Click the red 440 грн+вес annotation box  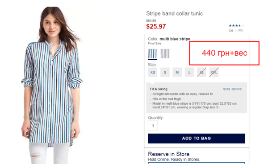pyautogui.click(x=224, y=53)
